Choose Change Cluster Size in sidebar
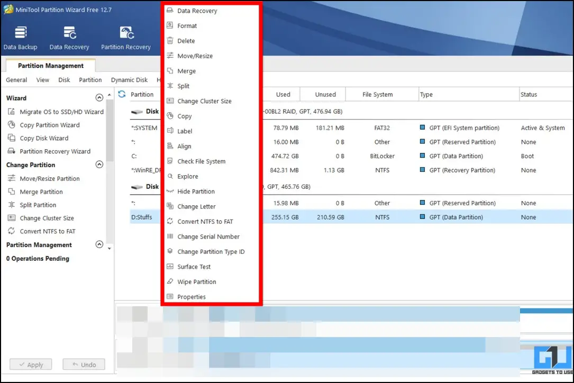Screen dimensions: 574x383 (41, 218)
